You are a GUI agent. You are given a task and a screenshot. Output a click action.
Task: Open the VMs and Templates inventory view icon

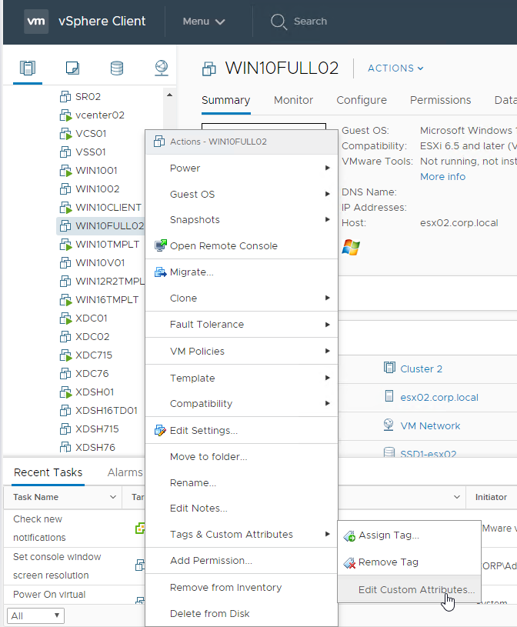point(72,68)
